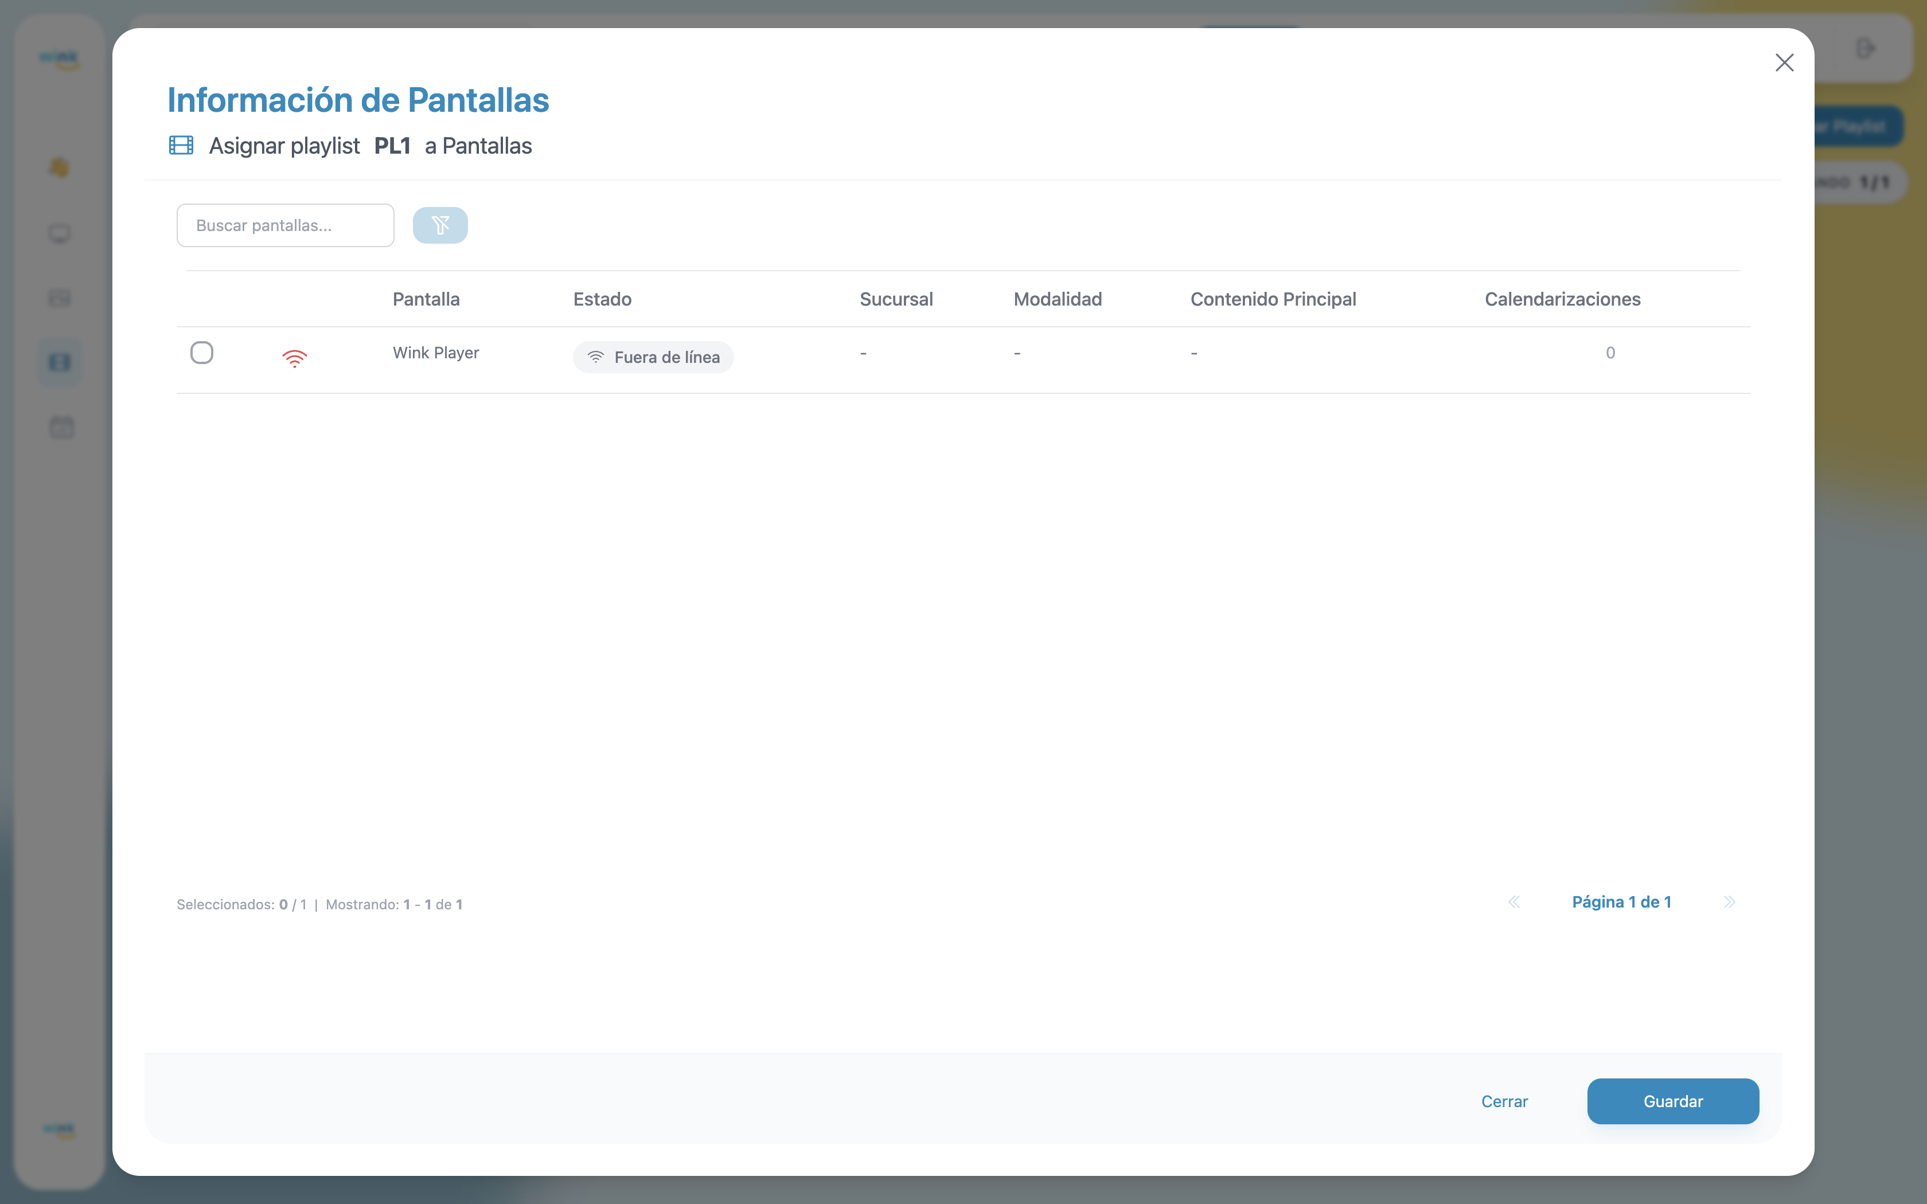Click the Wink Player screen name

pos(435,353)
